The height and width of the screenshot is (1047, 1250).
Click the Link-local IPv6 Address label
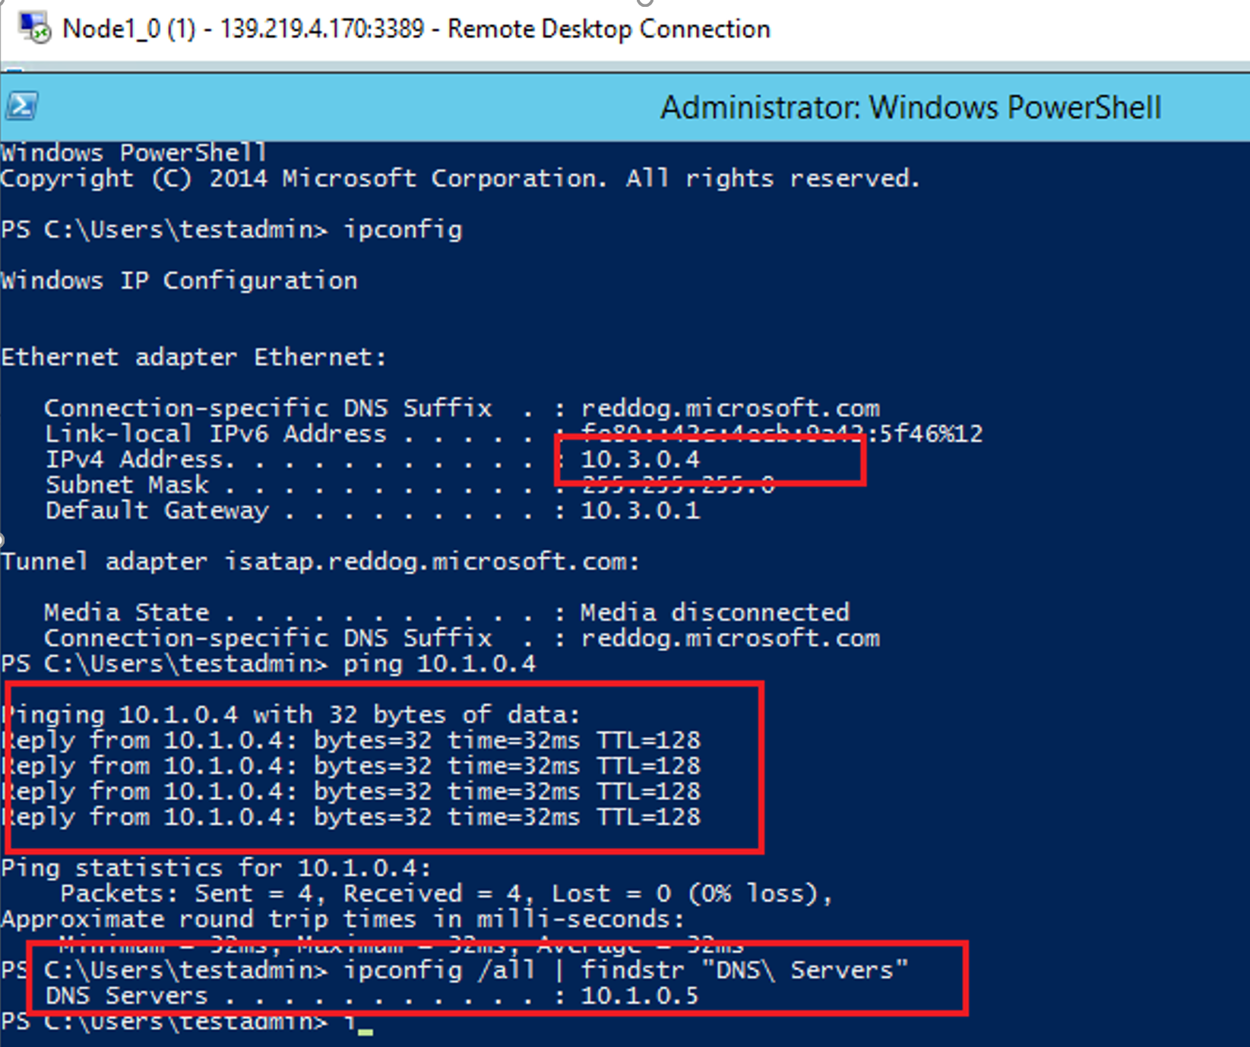point(215,434)
